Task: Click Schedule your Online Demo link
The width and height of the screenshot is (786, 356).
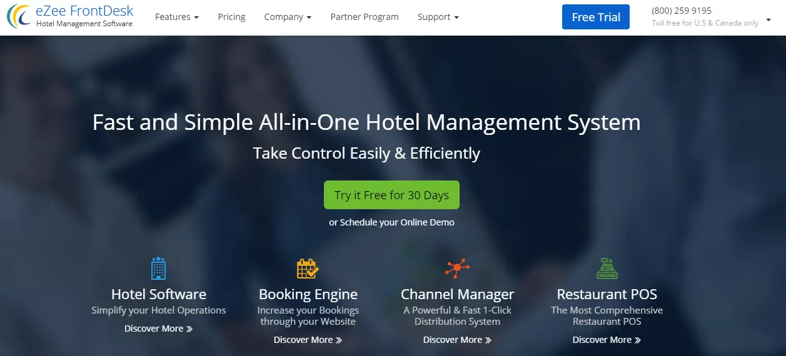Action: point(397,222)
